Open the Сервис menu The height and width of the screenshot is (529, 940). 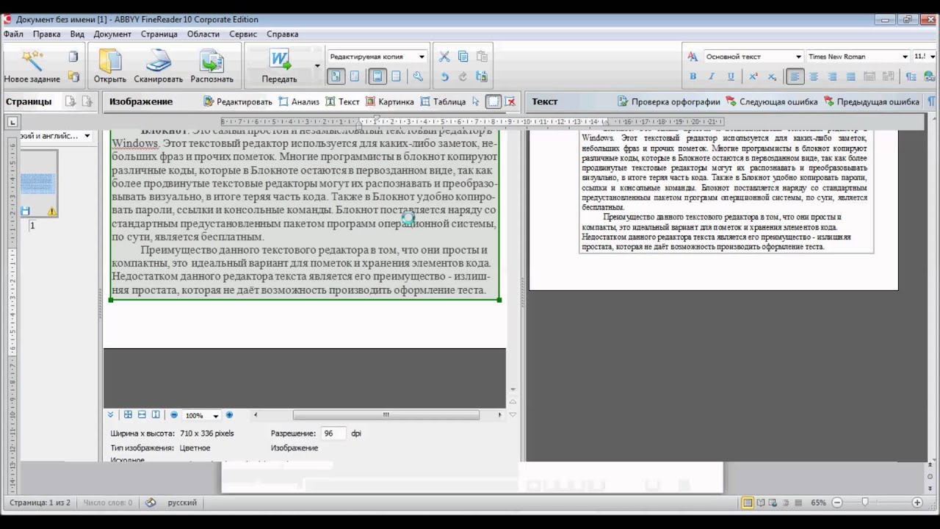point(243,34)
